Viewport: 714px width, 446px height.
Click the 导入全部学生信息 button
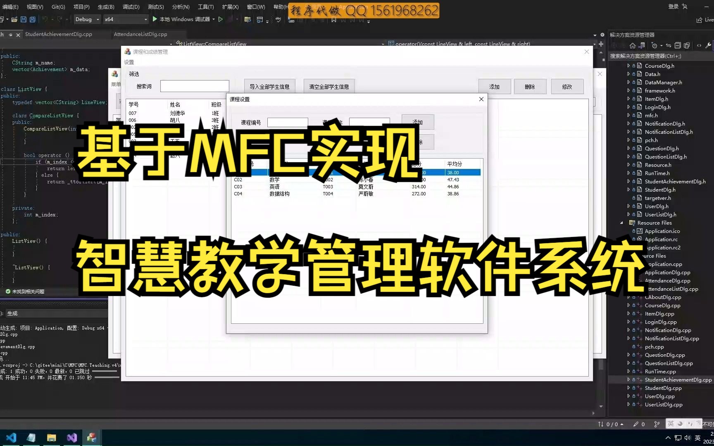coord(269,87)
